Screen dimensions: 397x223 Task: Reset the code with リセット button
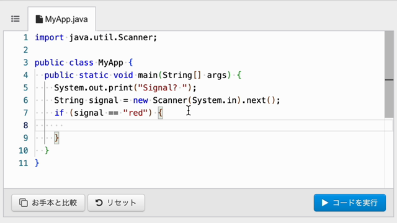click(116, 203)
